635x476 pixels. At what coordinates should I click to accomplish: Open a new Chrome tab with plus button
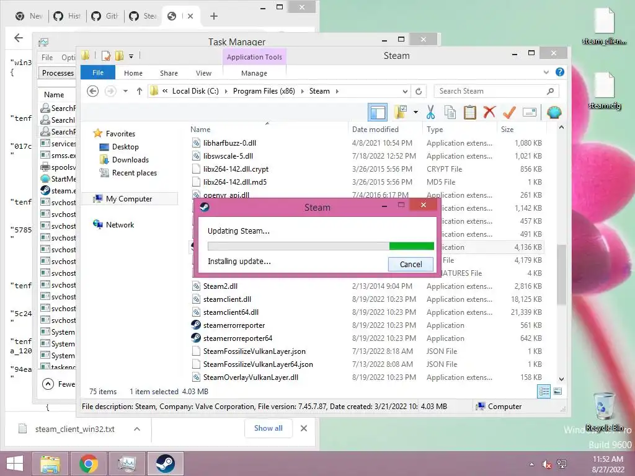point(214,16)
